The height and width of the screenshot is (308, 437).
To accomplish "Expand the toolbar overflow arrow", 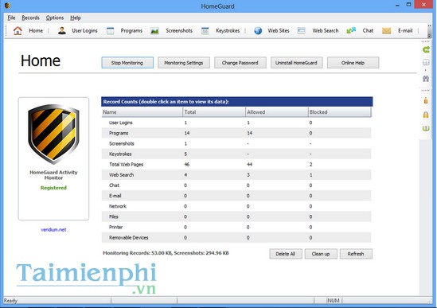I will (429, 36).
